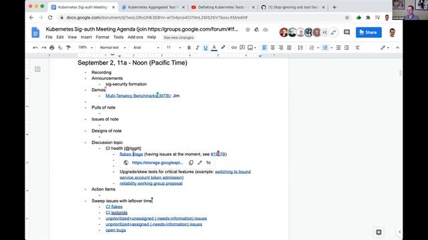Open the editing mode pencil dropdown

tap(385, 47)
